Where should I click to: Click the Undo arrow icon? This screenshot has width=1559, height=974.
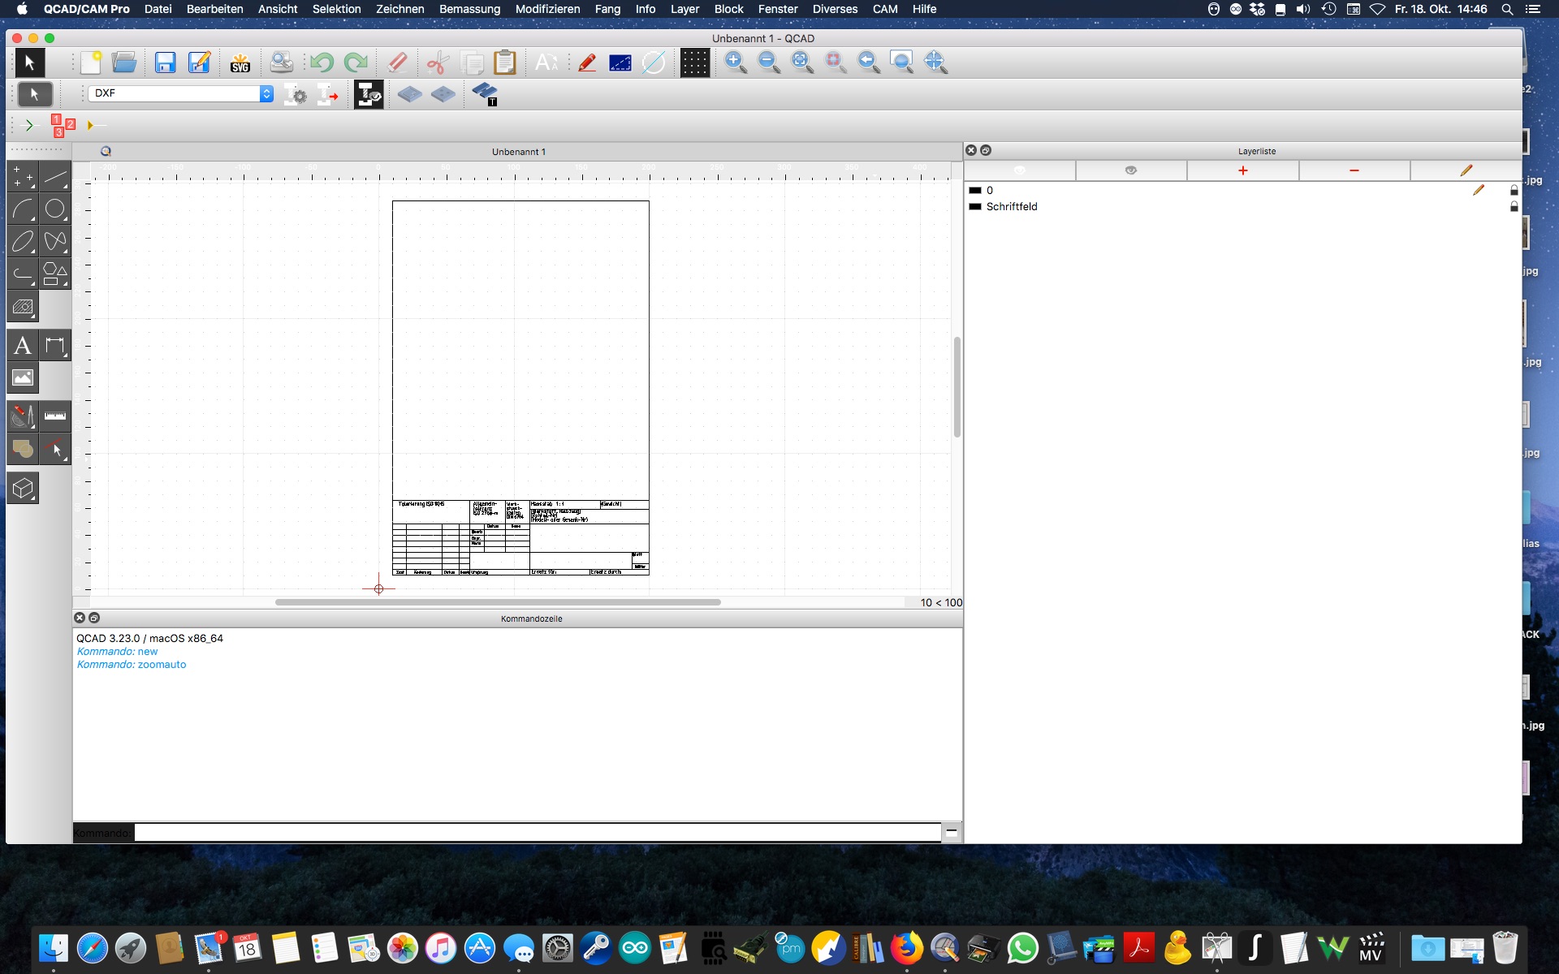(322, 62)
